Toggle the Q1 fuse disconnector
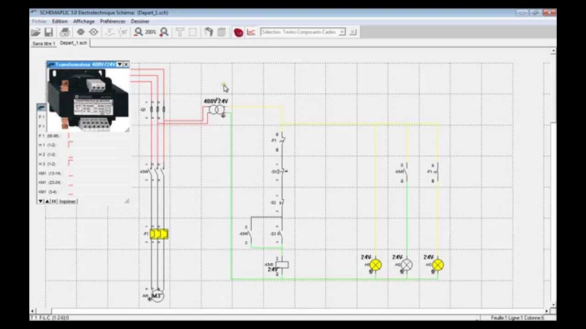Viewport: 586px width, 329px height. 158,110
